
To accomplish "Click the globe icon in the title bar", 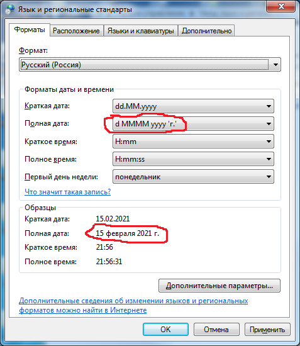I will pyautogui.click(x=9, y=9).
